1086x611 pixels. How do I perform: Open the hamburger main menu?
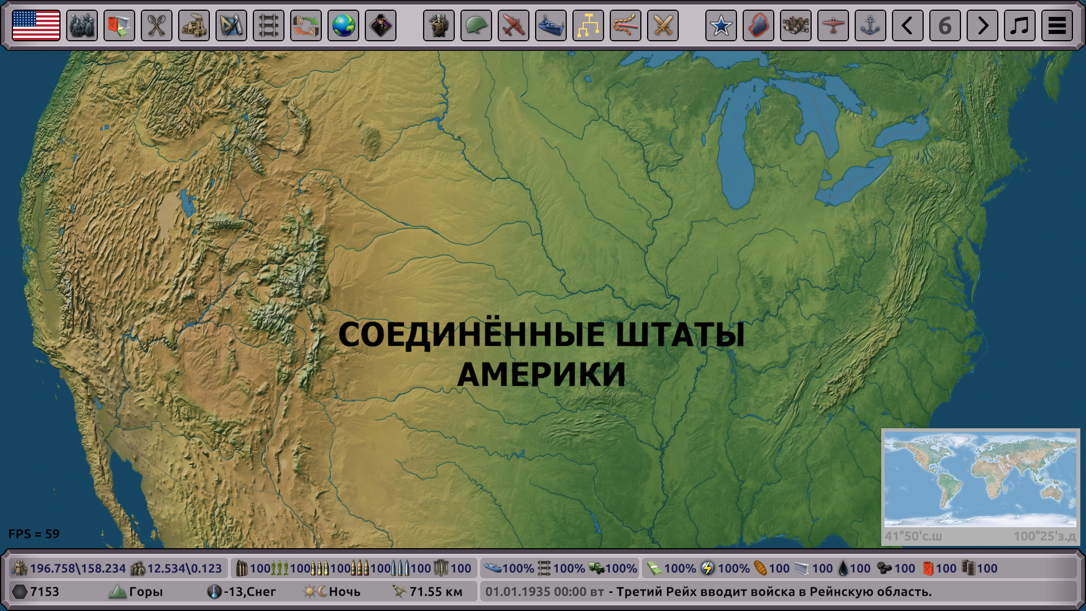(x=1057, y=25)
